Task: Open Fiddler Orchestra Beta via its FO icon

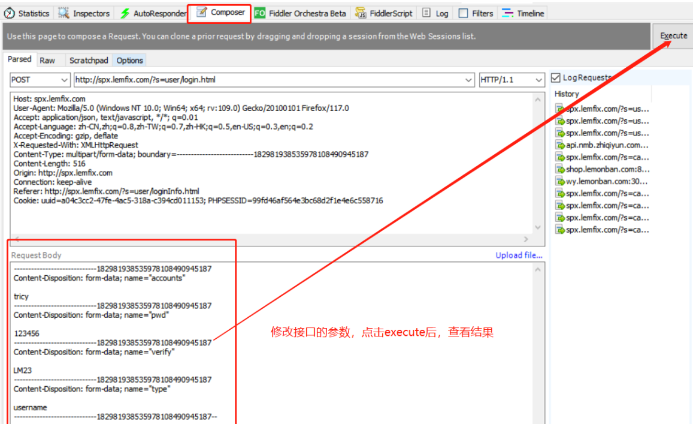Action: tap(259, 13)
